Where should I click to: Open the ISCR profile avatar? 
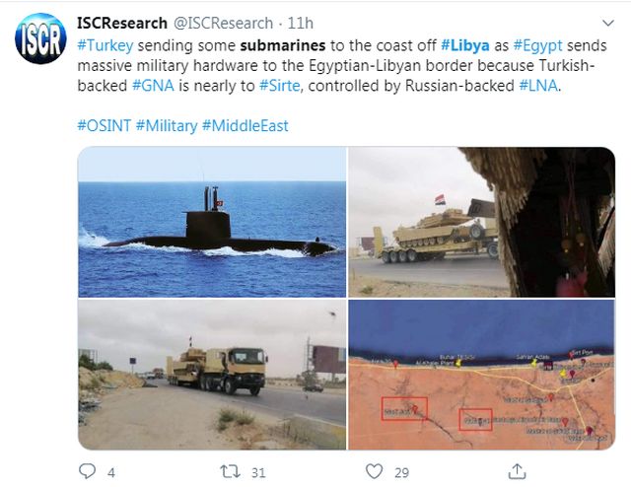[40, 38]
